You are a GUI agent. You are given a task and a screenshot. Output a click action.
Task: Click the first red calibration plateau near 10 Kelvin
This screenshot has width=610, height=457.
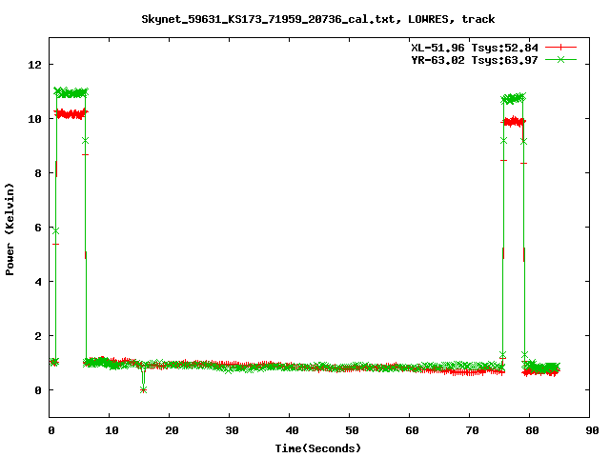click(x=71, y=114)
